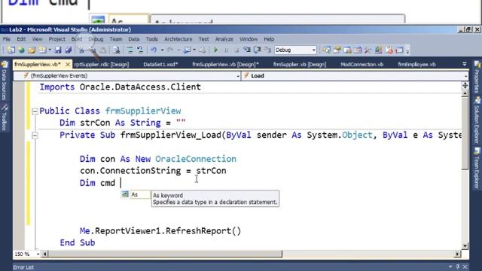Screen dimensions: 482x271
Task: Open the undo history dropdown arrow
Action: [162, 50]
